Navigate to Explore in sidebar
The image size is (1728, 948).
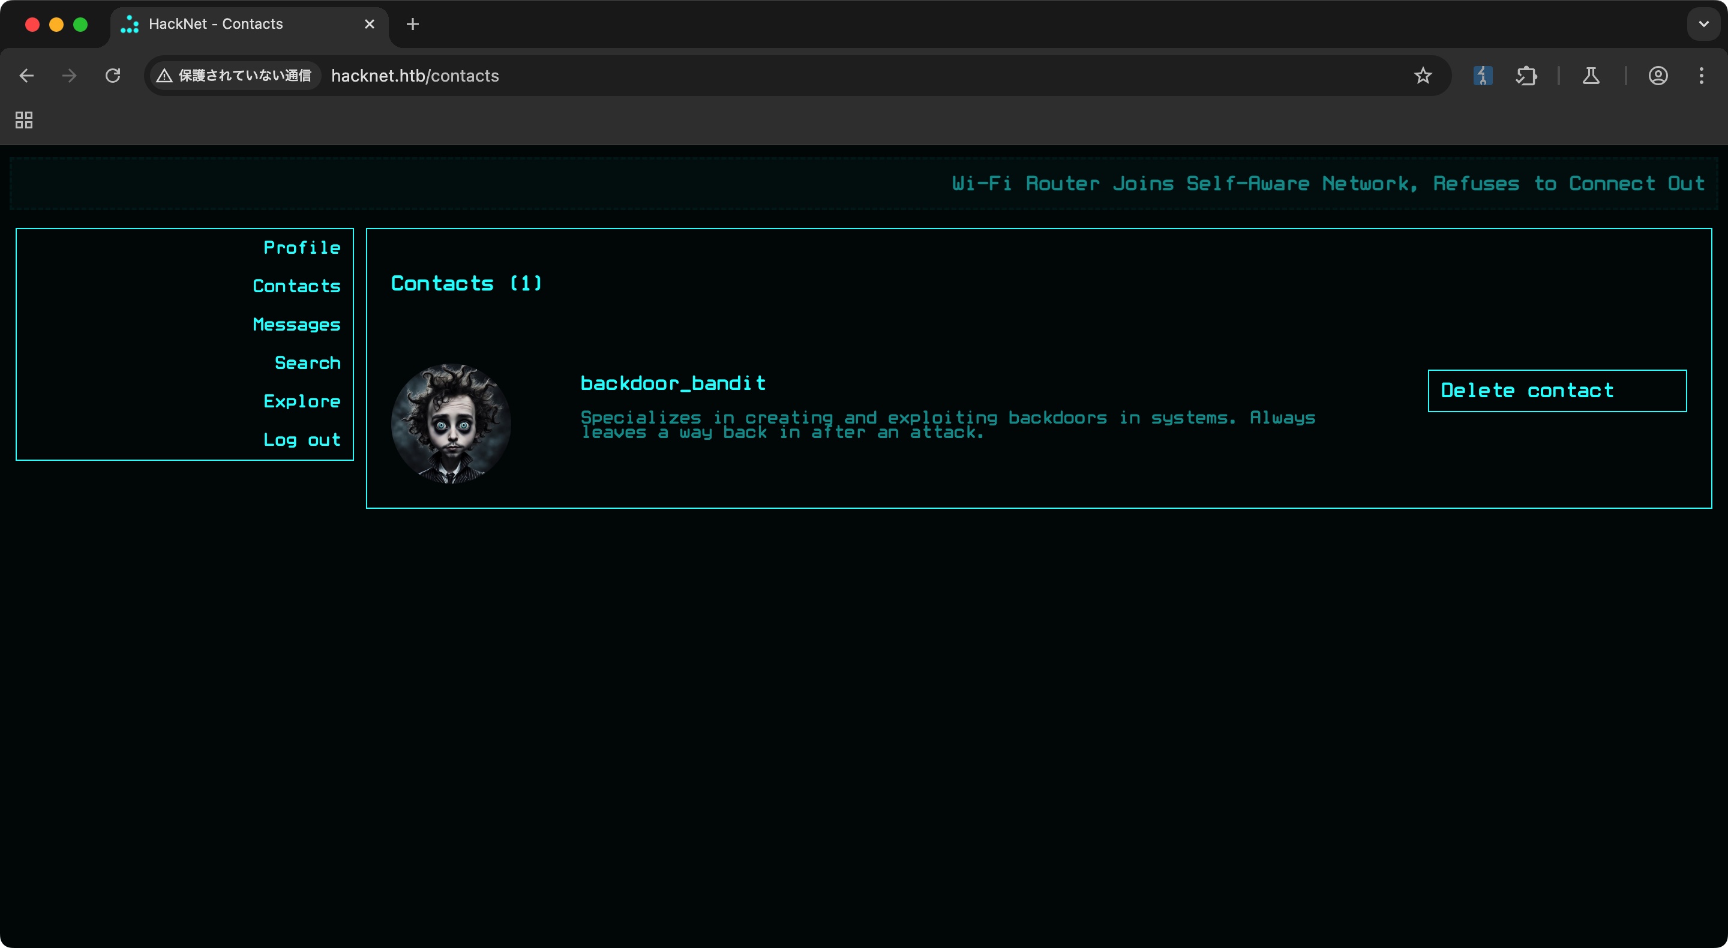[x=301, y=401]
